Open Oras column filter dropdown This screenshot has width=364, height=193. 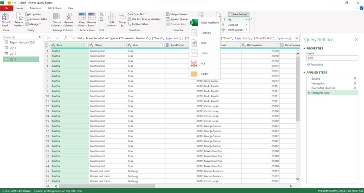coord(162,45)
